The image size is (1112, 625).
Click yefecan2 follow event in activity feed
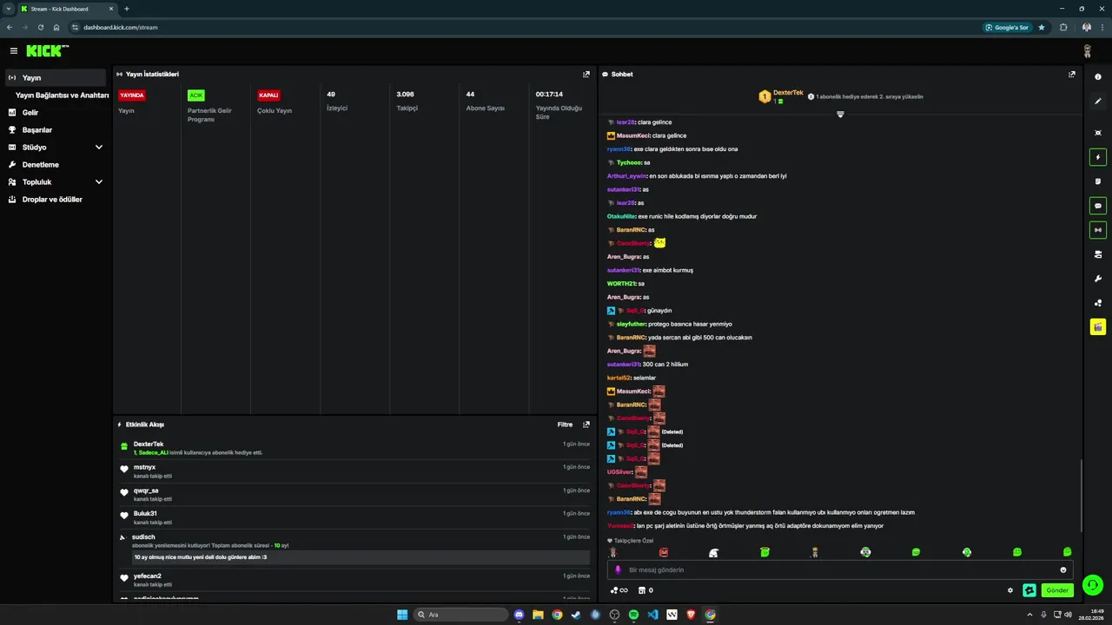coord(355,580)
